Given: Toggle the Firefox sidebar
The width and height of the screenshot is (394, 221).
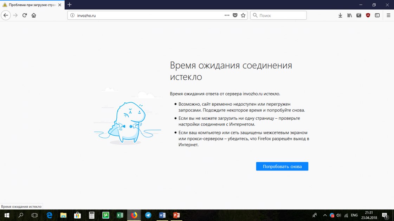Looking at the screenshot, I should pos(377,15).
